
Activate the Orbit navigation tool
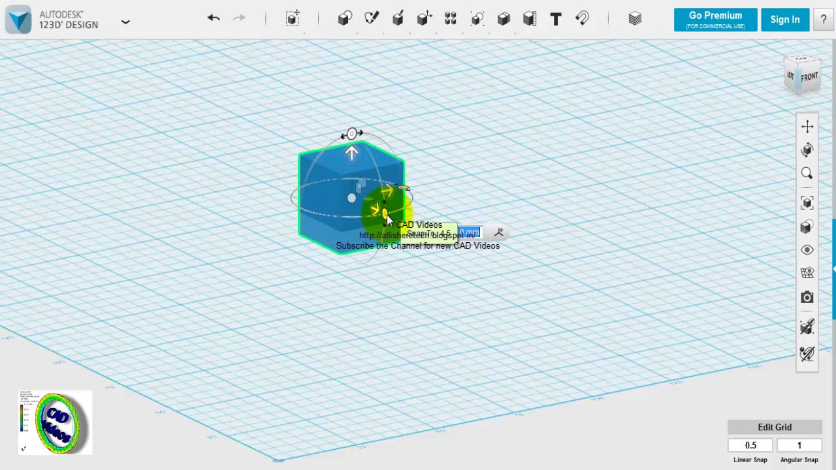(x=807, y=150)
